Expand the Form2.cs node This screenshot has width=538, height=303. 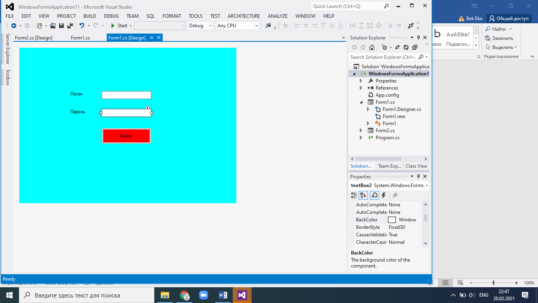coord(361,131)
